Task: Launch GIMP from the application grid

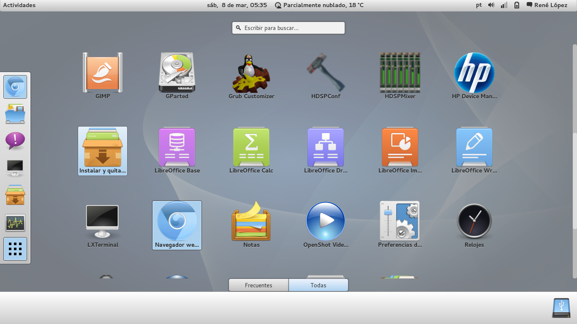Action: (103, 76)
